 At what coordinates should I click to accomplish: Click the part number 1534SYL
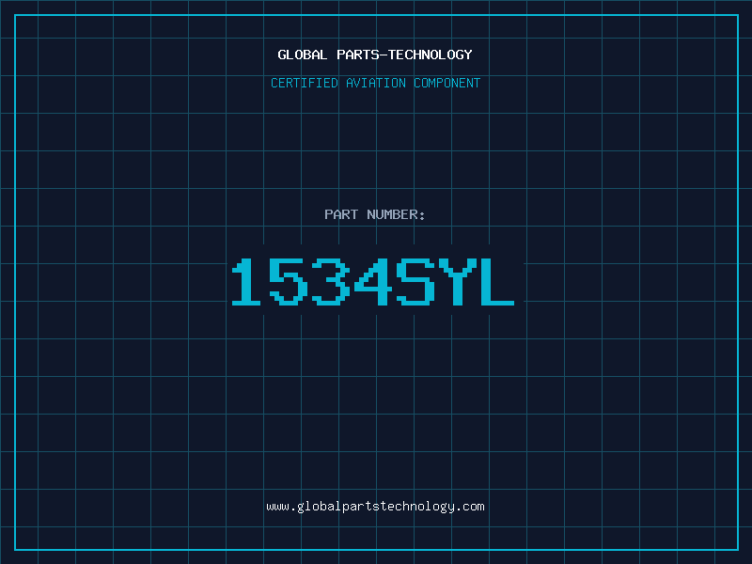(372, 282)
